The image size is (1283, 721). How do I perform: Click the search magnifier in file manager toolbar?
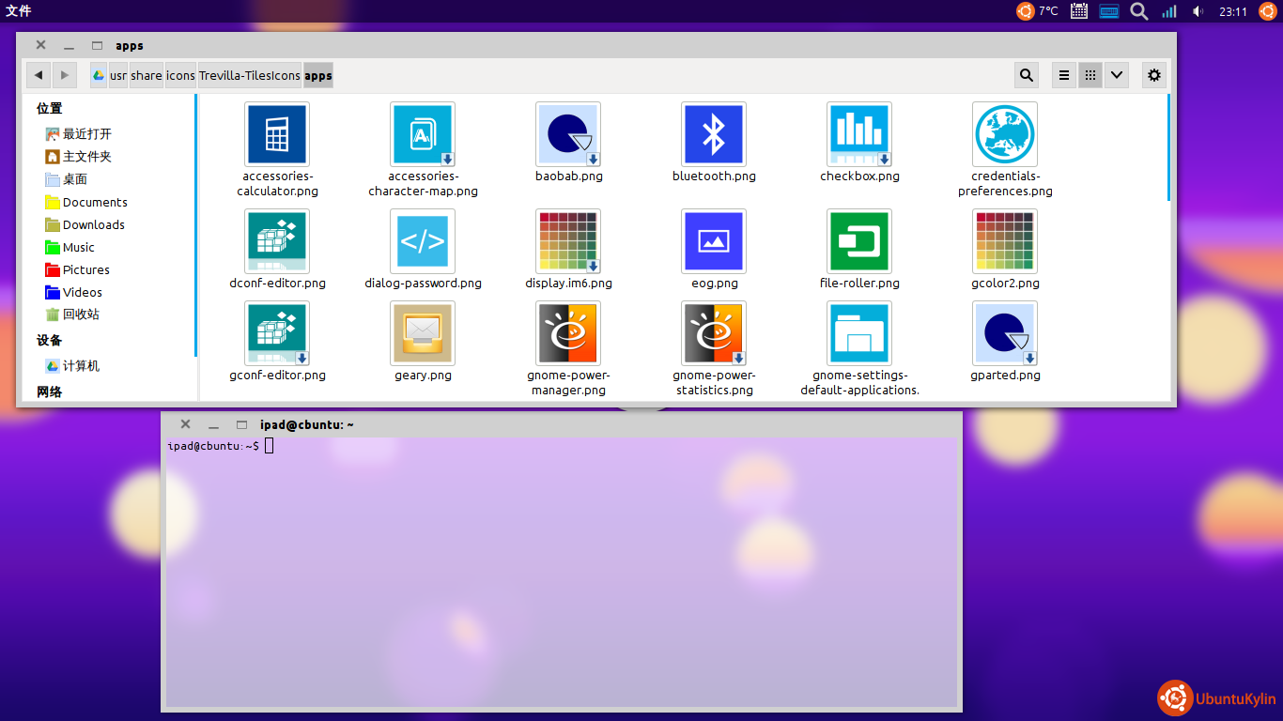(1027, 75)
